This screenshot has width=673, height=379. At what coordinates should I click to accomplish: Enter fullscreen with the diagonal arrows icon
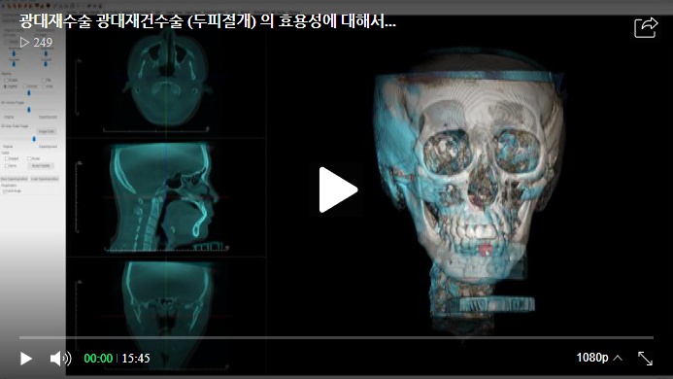[645, 359]
